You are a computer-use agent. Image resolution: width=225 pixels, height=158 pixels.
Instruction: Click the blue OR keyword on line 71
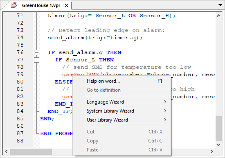[x=132, y=16]
